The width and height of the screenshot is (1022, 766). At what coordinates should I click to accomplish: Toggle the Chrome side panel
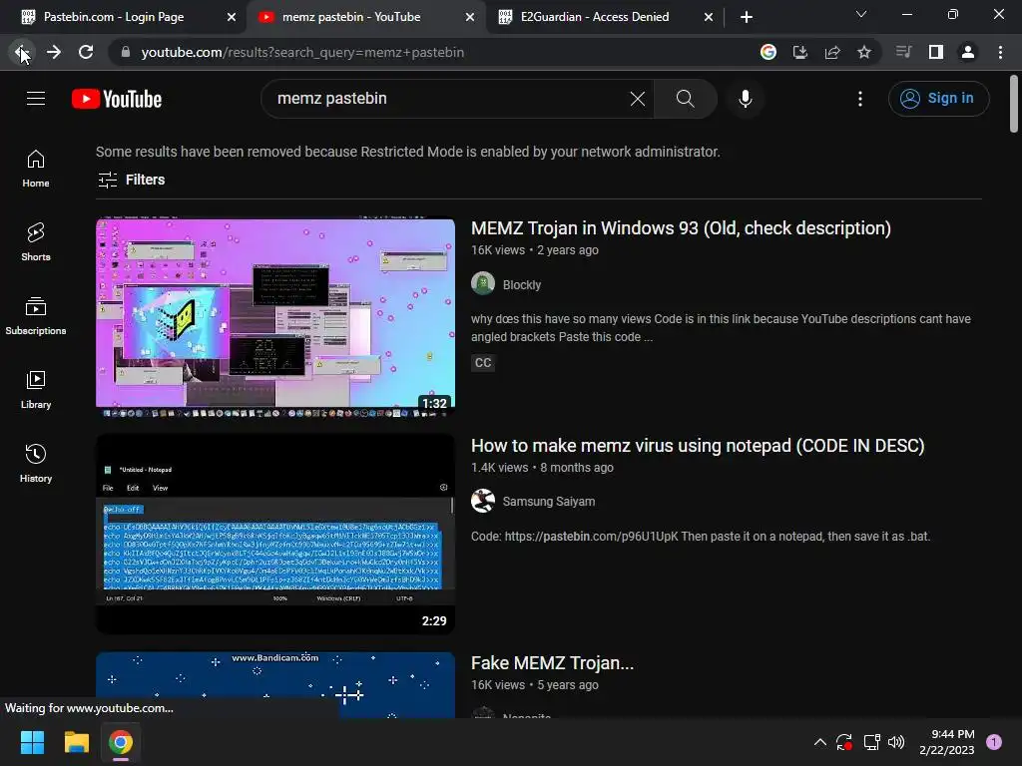pos(936,52)
